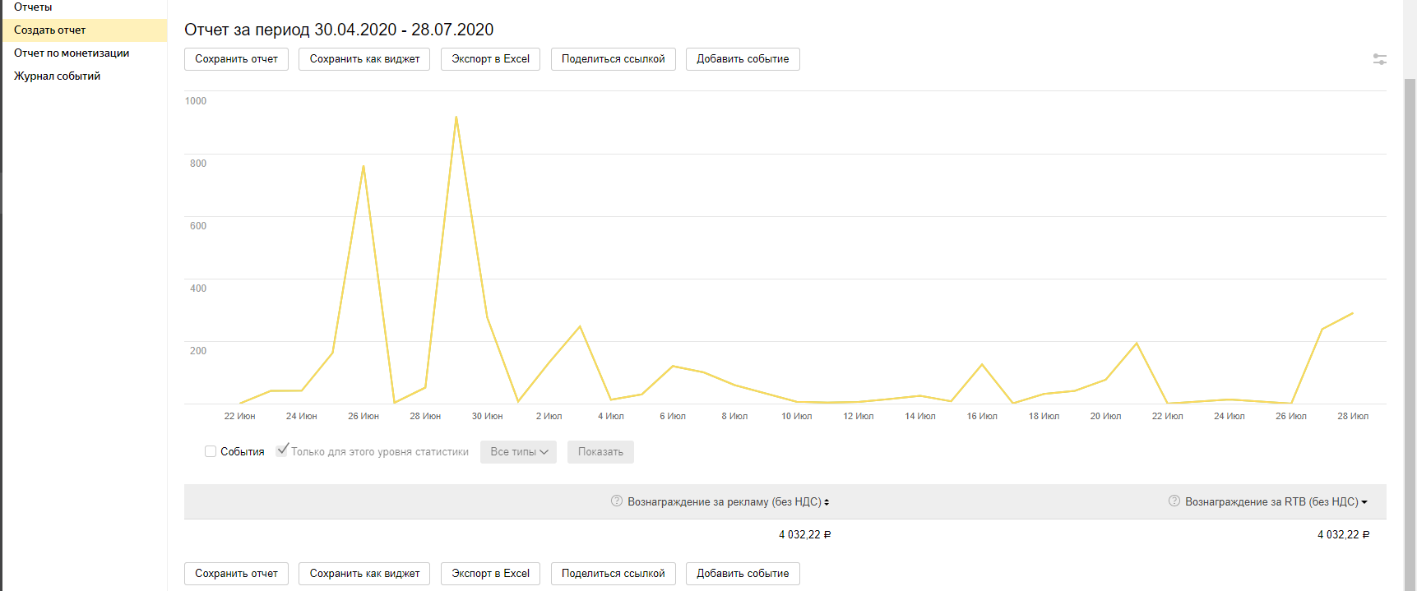Open Создать отчет in sidebar
Image resolution: width=1417 pixels, height=591 pixels.
click(49, 30)
